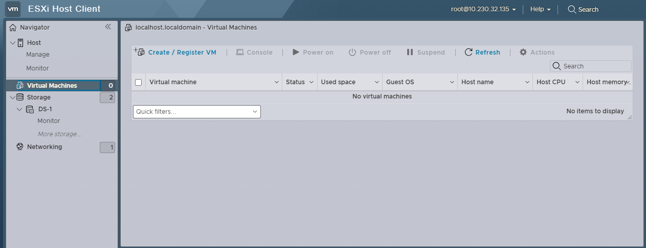
Task: Click More storage... link
Action: tap(60, 134)
